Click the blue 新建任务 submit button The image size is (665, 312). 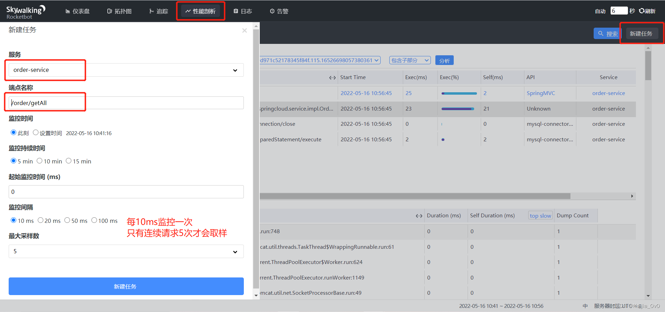tap(126, 286)
